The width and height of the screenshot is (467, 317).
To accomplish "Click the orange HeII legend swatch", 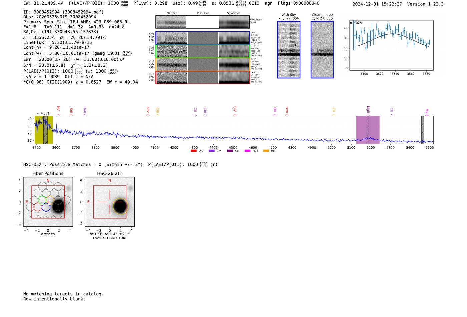I will click(266, 151).
